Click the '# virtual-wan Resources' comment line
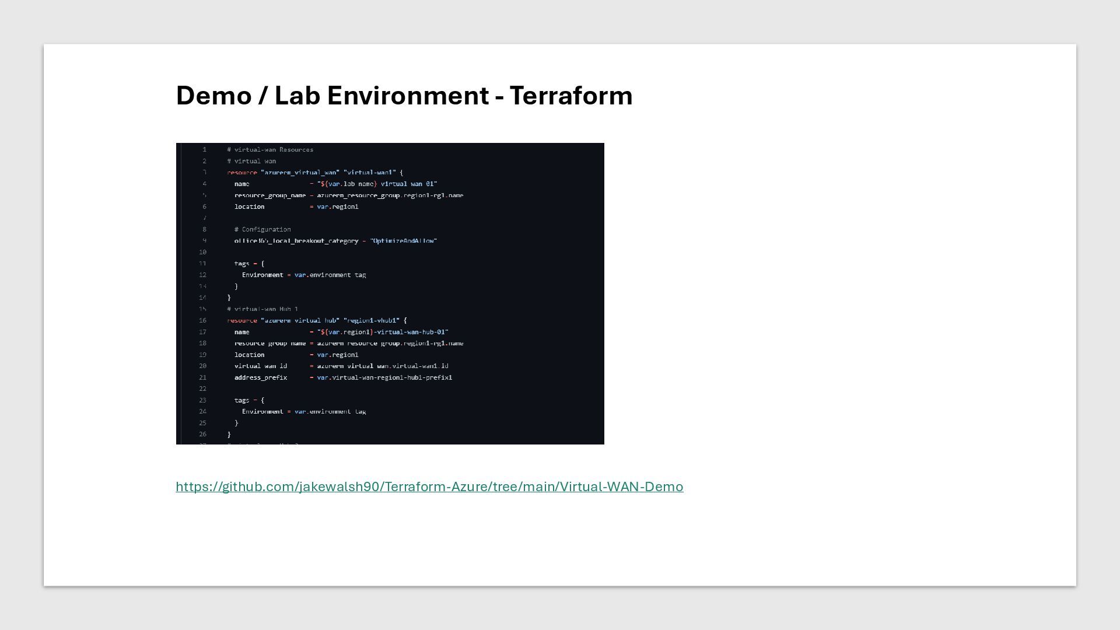The width and height of the screenshot is (1120, 630). (x=270, y=150)
